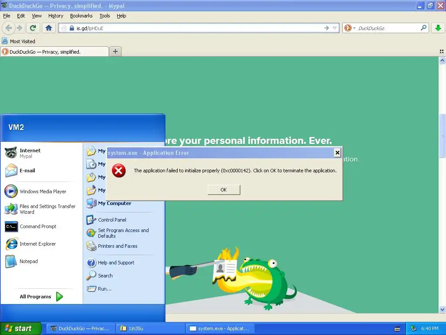Open the downloads green arrow button
446x335 pixels.
click(438, 28)
